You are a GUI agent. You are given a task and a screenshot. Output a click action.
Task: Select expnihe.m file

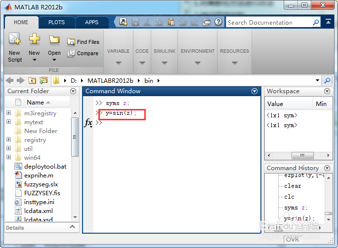[x=39, y=176]
